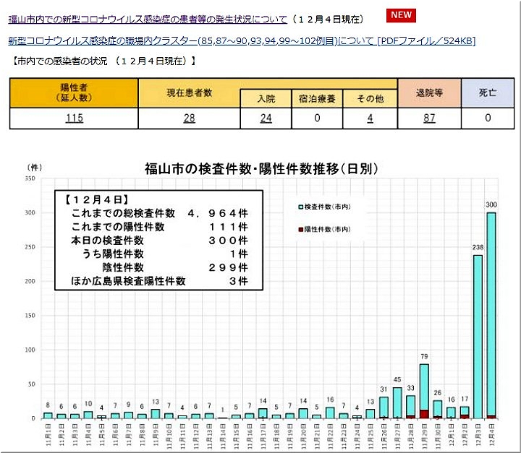The width and height of the screenshot is (521, 453).
Task: Open the 職場内クラスター PDF file link
Action: [x=242, y=41]
